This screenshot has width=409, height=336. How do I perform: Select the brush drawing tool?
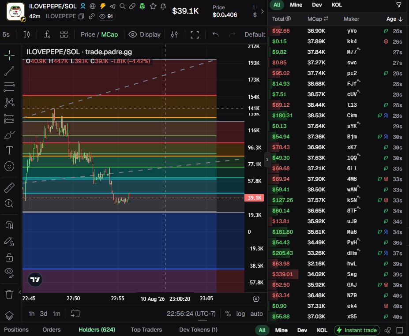pyautogui.click(x=9, y=135)
